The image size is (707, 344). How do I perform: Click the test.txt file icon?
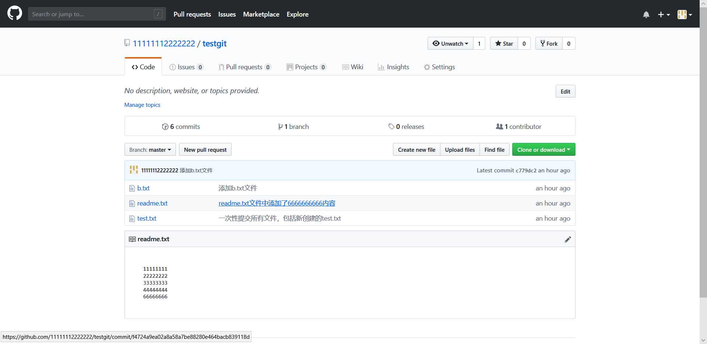(x=132, y=218)
